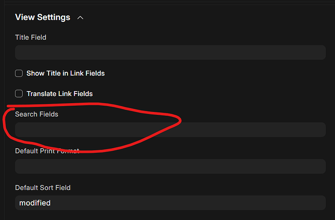The width and height of the screenshot is (335, 220).
Task: Open the Default Sort Field input
Action: point(170,203)
